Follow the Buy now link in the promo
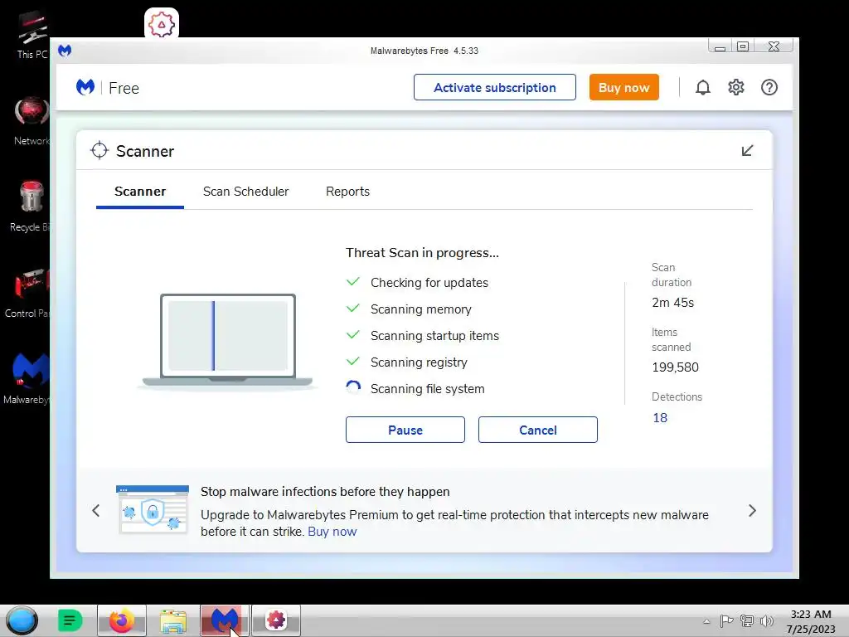The image size is (849, 637). (x=332, y=532)
